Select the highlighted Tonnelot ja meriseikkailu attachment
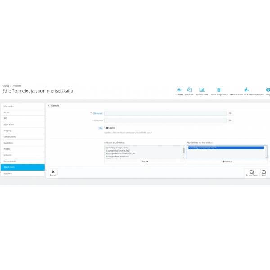270x270 pixels. (226, 148)
